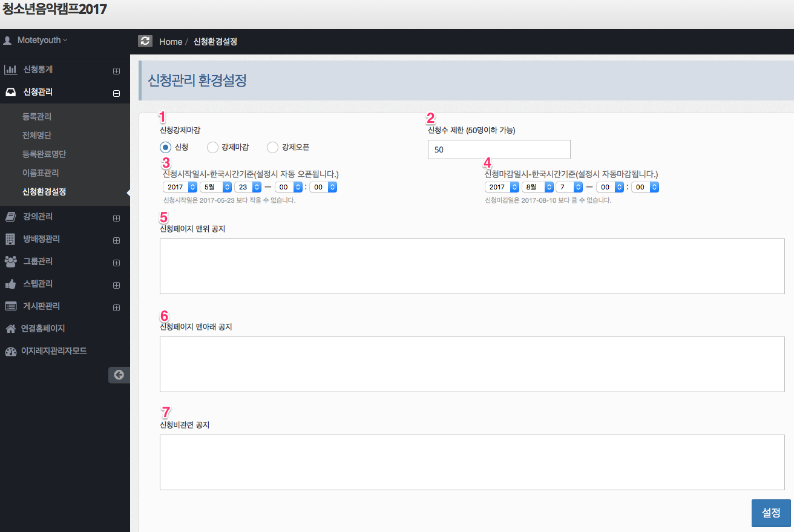Open 신청환경설정 in the sidebar submenu
Viewport: 794px width, 532px height.
point(44,191)
